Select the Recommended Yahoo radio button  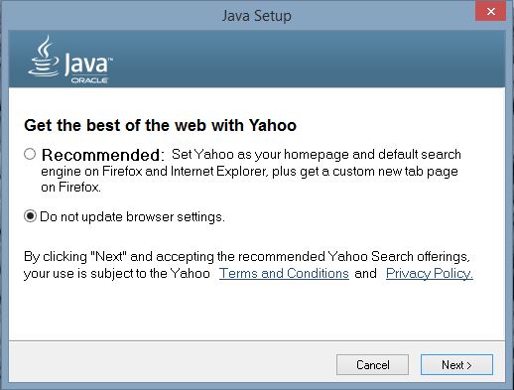click(30, 154)
